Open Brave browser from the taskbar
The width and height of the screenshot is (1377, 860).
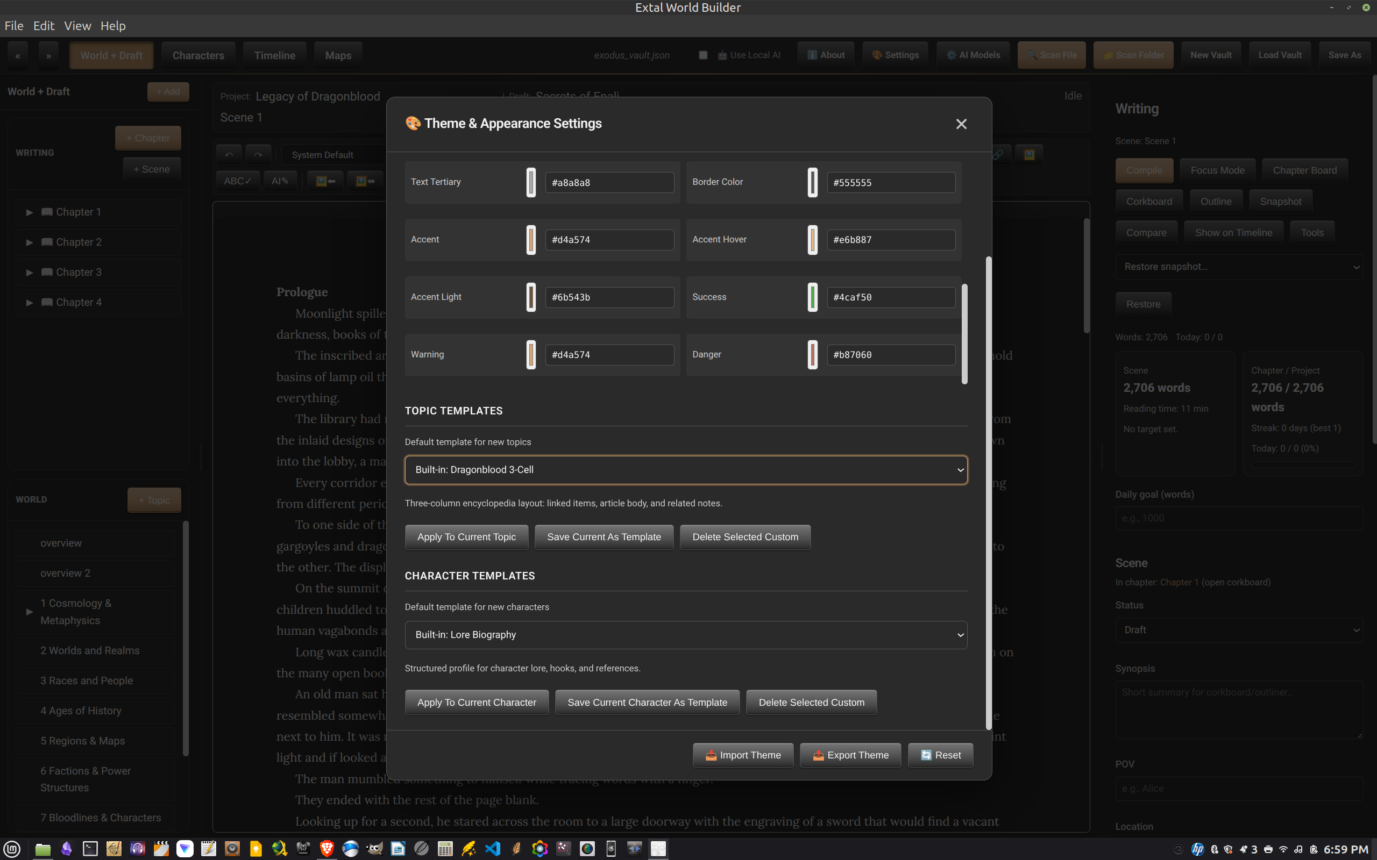pos(326,849)
